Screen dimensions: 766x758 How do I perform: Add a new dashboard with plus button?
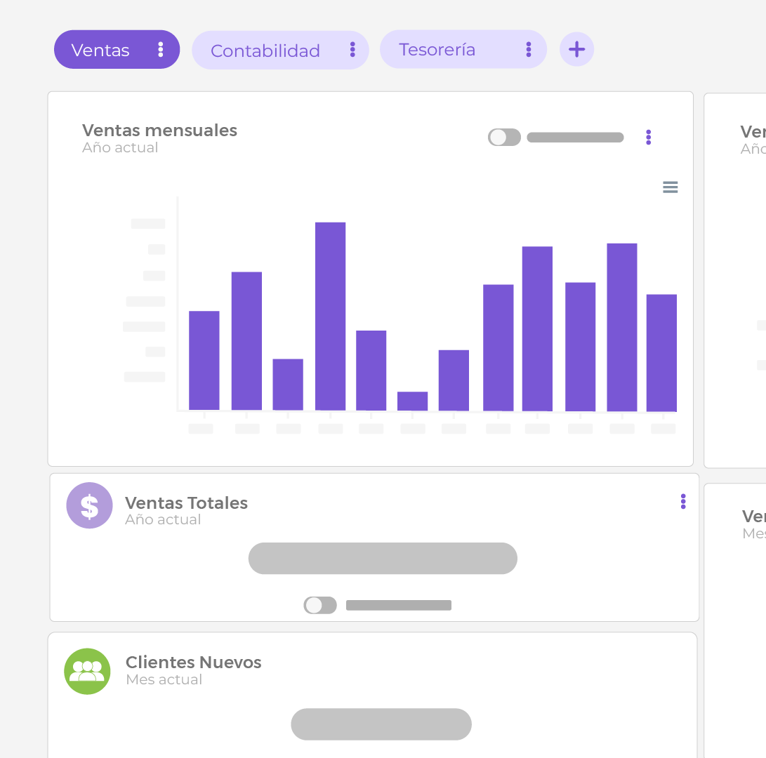(576, 49)
